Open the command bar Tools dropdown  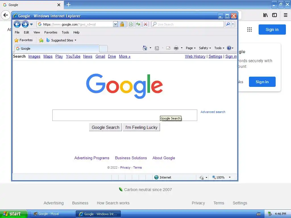[219, 48]
